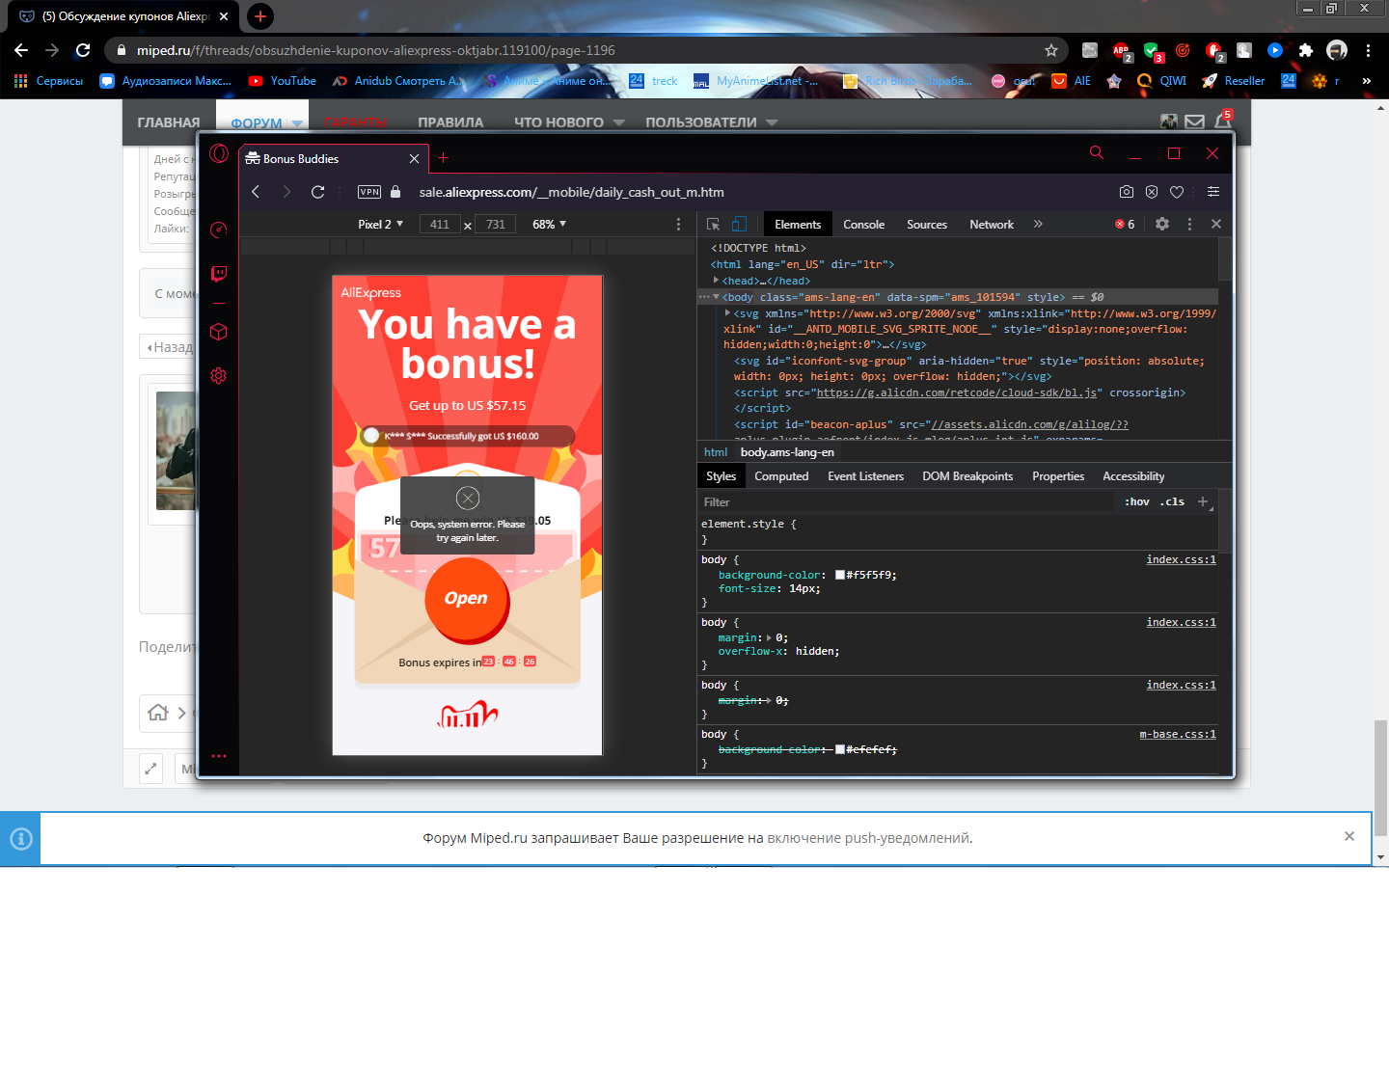Open the DOM Breakpoints tab
Screen dimensions: 1389x1082
pos(967,476)
